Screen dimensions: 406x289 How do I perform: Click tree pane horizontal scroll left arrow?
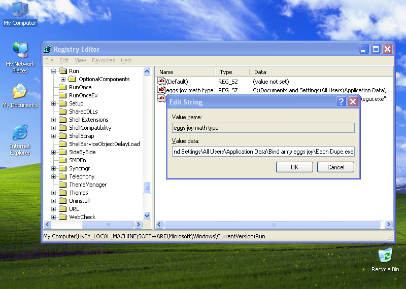pos(48,224)
